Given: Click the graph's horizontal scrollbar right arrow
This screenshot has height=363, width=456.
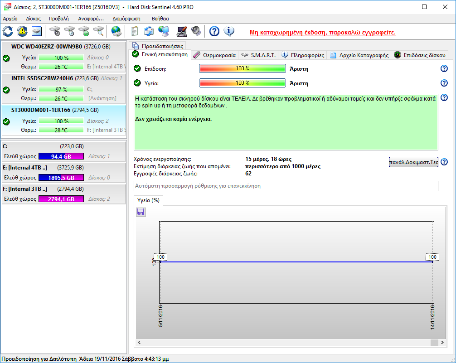Looking at the screenshot, I should click(442, 343).
